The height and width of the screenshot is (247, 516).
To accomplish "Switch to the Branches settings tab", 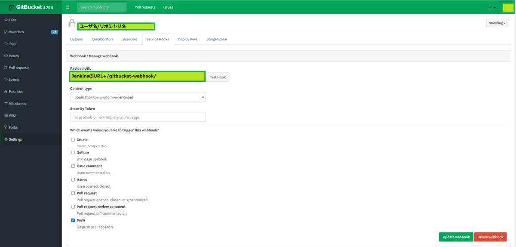I will 130,39.
